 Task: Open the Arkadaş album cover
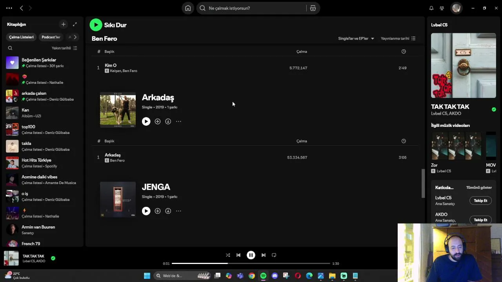coord(118,110)
